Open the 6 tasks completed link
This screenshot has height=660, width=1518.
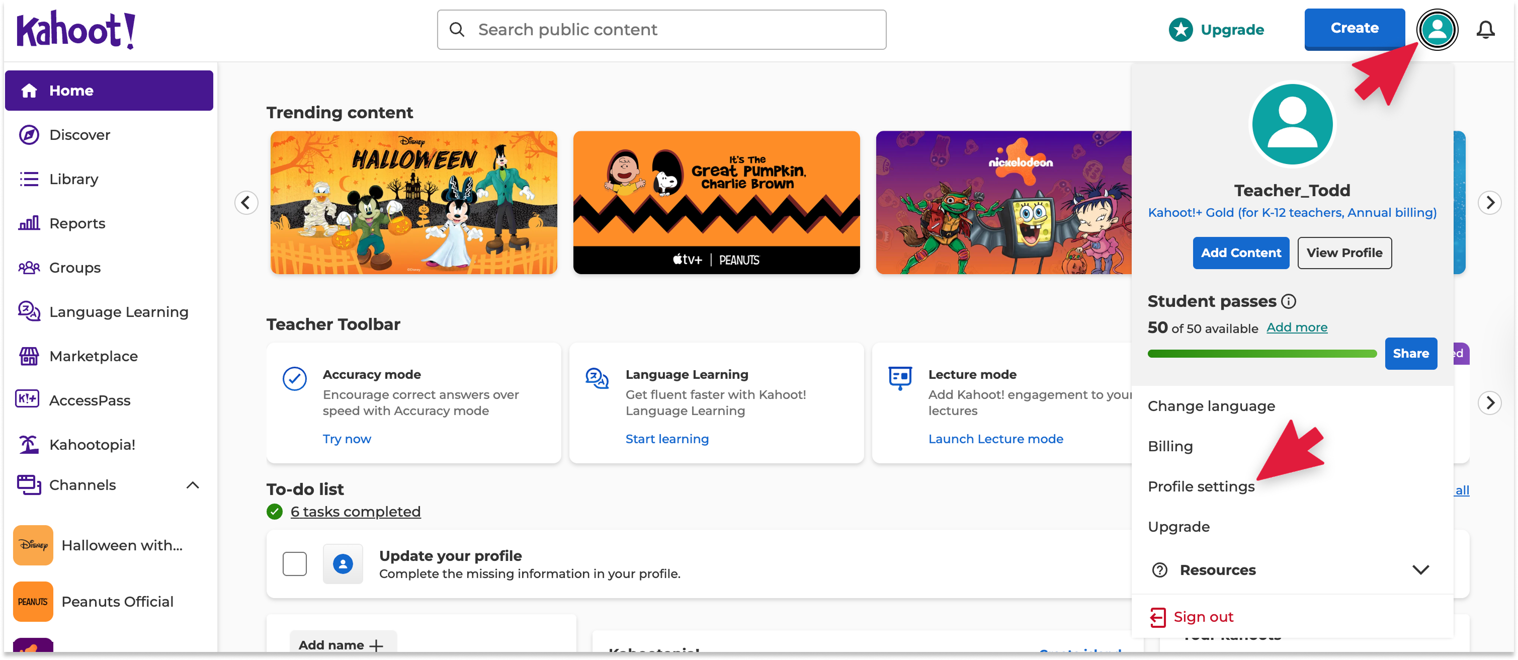tap(355, 512)
